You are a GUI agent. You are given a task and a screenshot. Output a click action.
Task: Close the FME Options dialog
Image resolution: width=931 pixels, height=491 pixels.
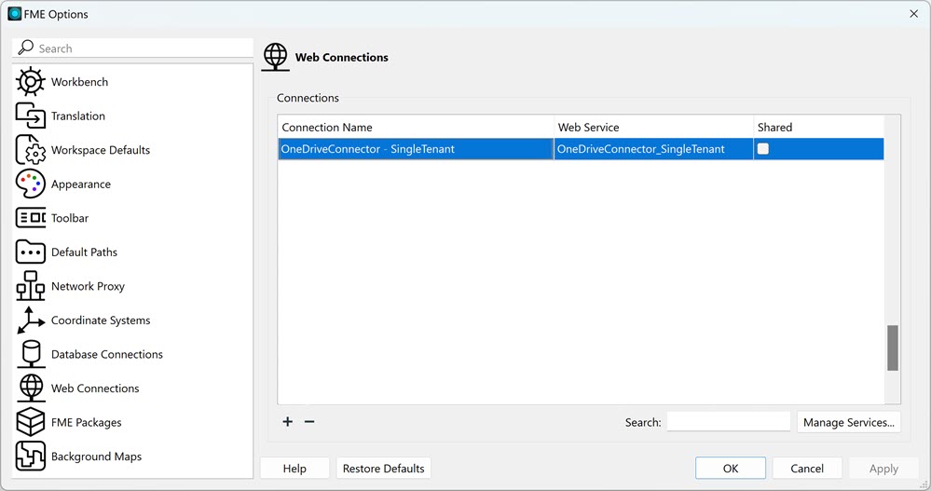914,14
